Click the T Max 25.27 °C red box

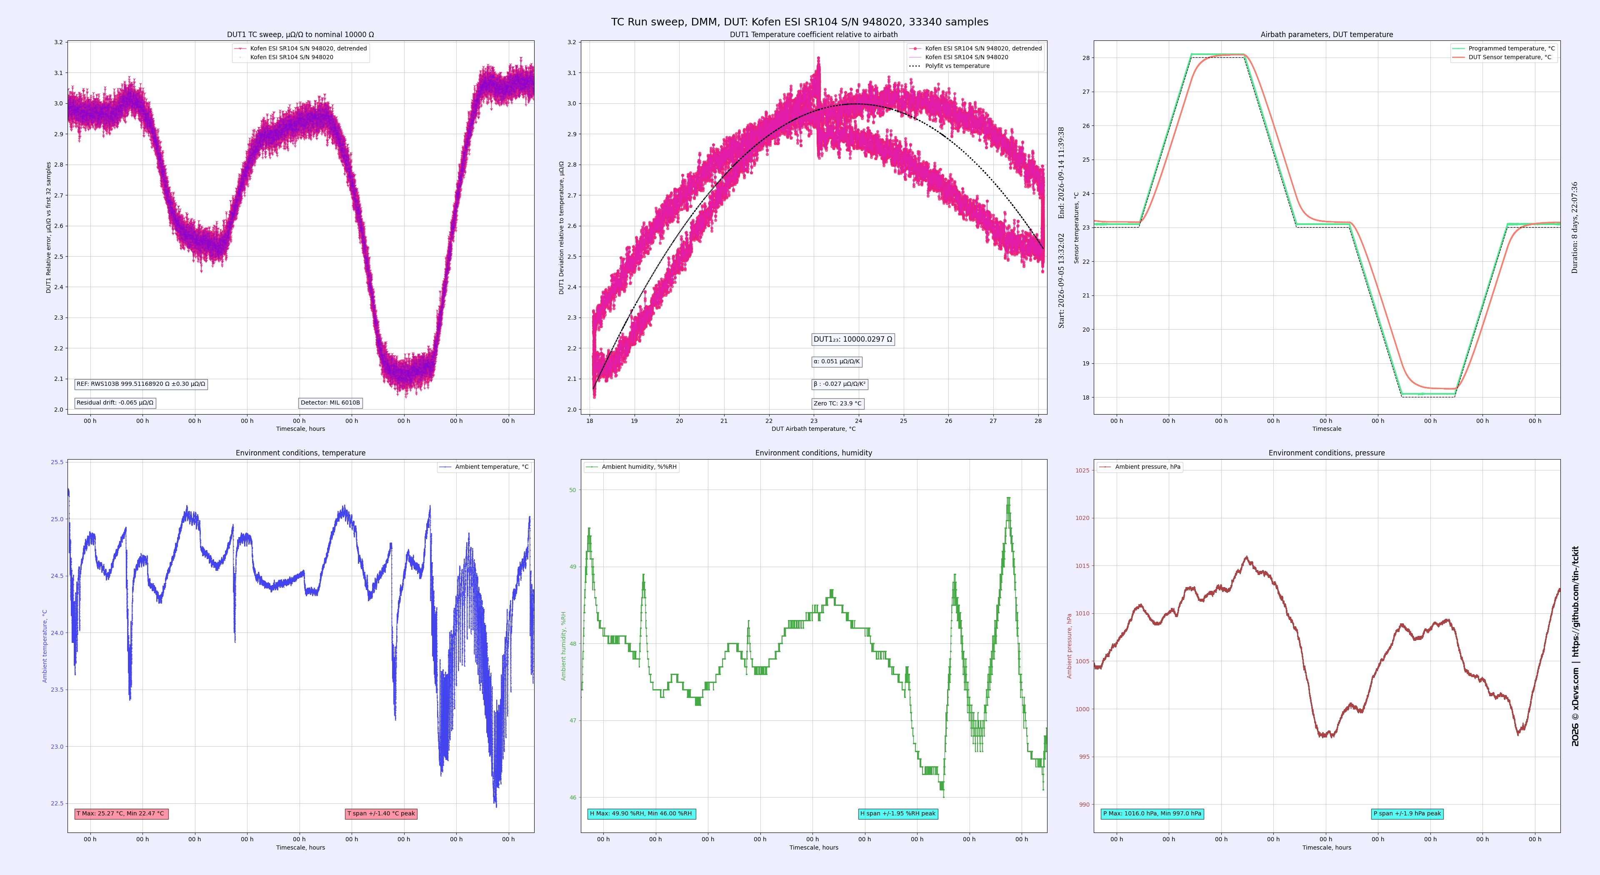tap(121, 813)
